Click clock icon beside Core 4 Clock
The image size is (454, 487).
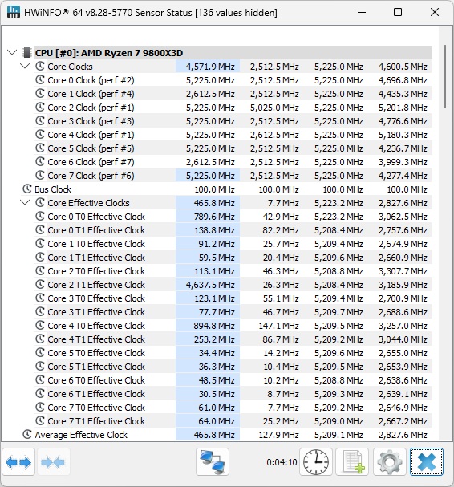click(x=40, y=135)
